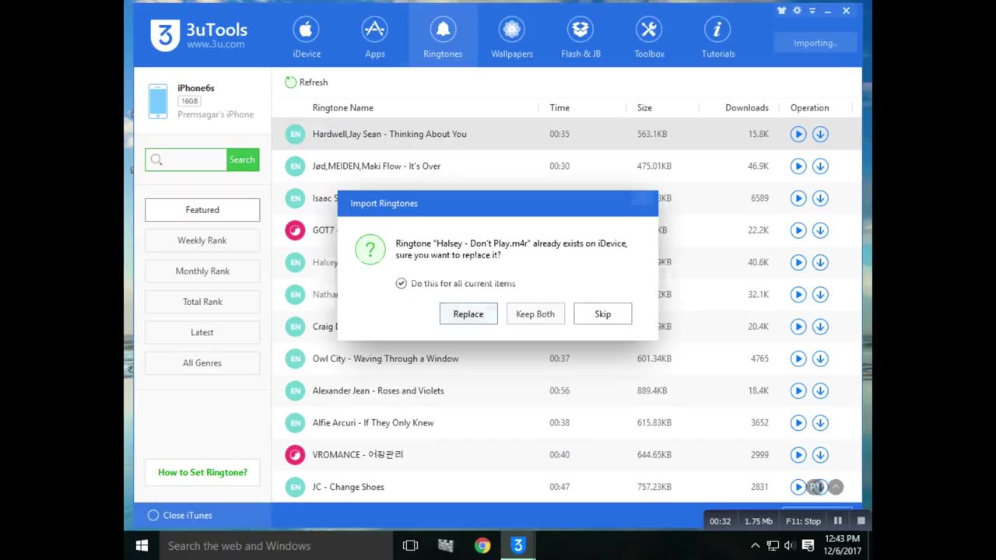Image resolution: width=996 pixels, height=560 pixels.
Task: Open Task View on taskbar
Action: click(x=410, y=546)
